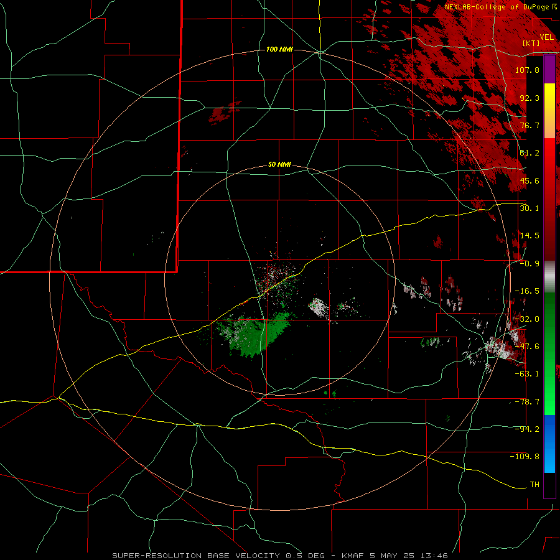Select the purple segment of color bar
Viewport: 560px width, 560px height.
[549, 70]
